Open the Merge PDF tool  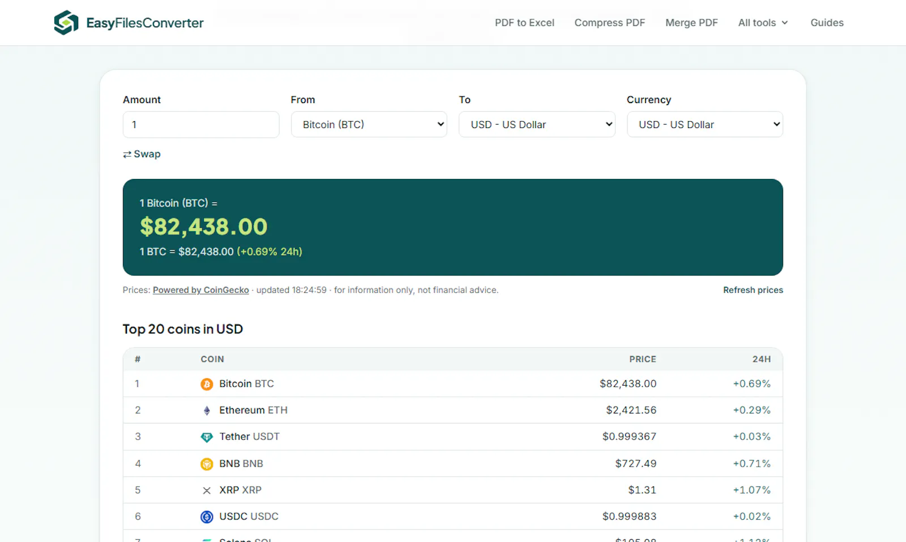691,23
